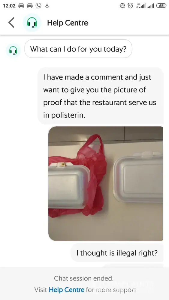This screenshot has height=300, width=169.
Task: Tap the muted bell status icon
Action: 122,6
